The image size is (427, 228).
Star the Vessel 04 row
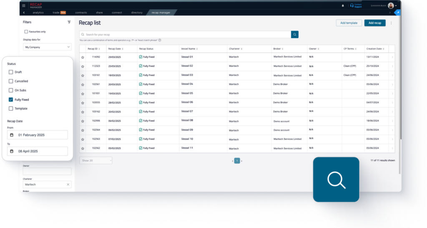[x=83, y=84]
